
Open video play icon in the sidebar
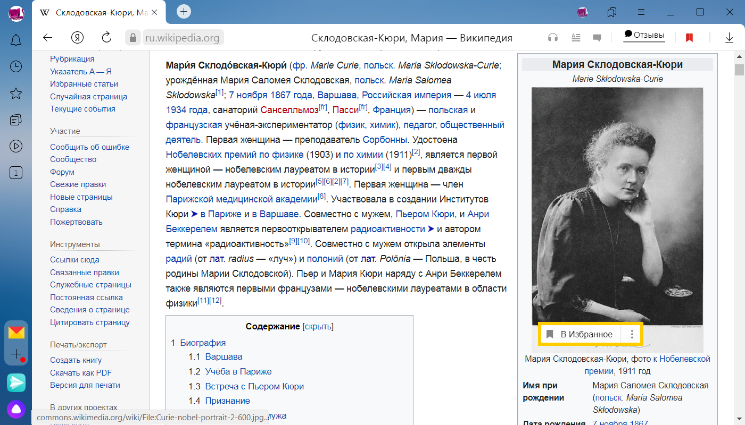16,146
